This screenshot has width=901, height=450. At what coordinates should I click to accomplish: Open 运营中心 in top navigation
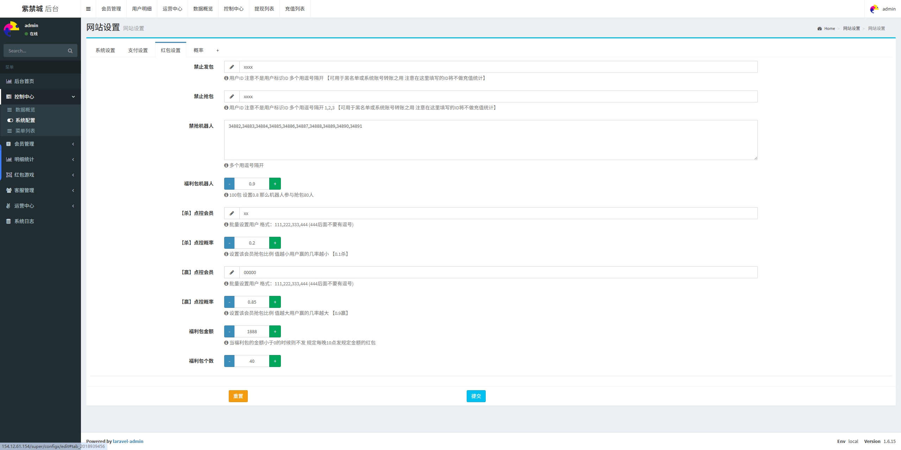(172, 9)
